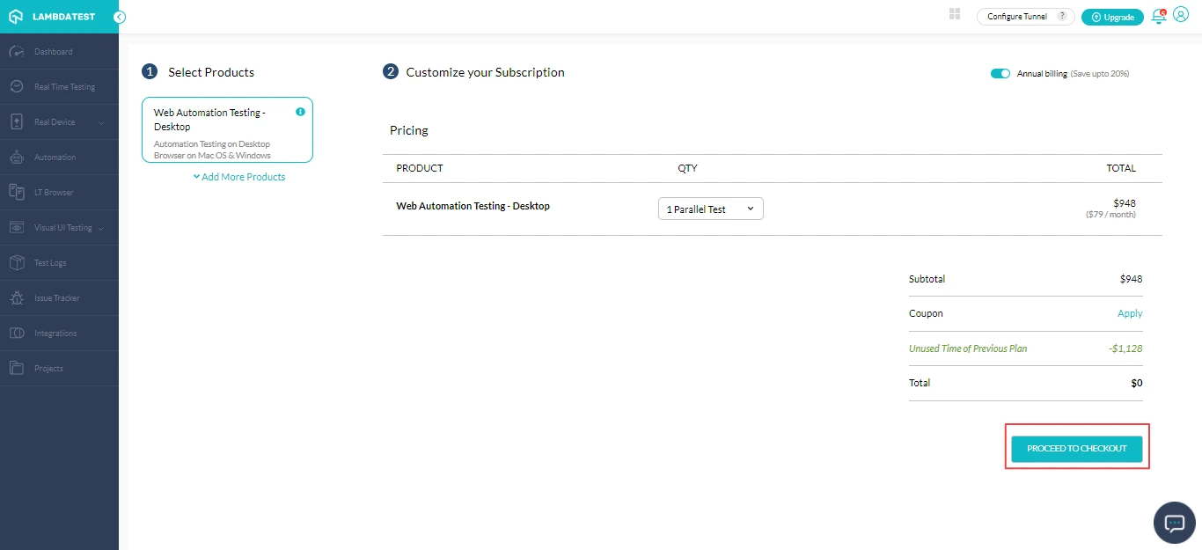Open the Parallel Test quantity dropdown
This screenshot has width=1202, height=550.
click(x=710, y=209)
